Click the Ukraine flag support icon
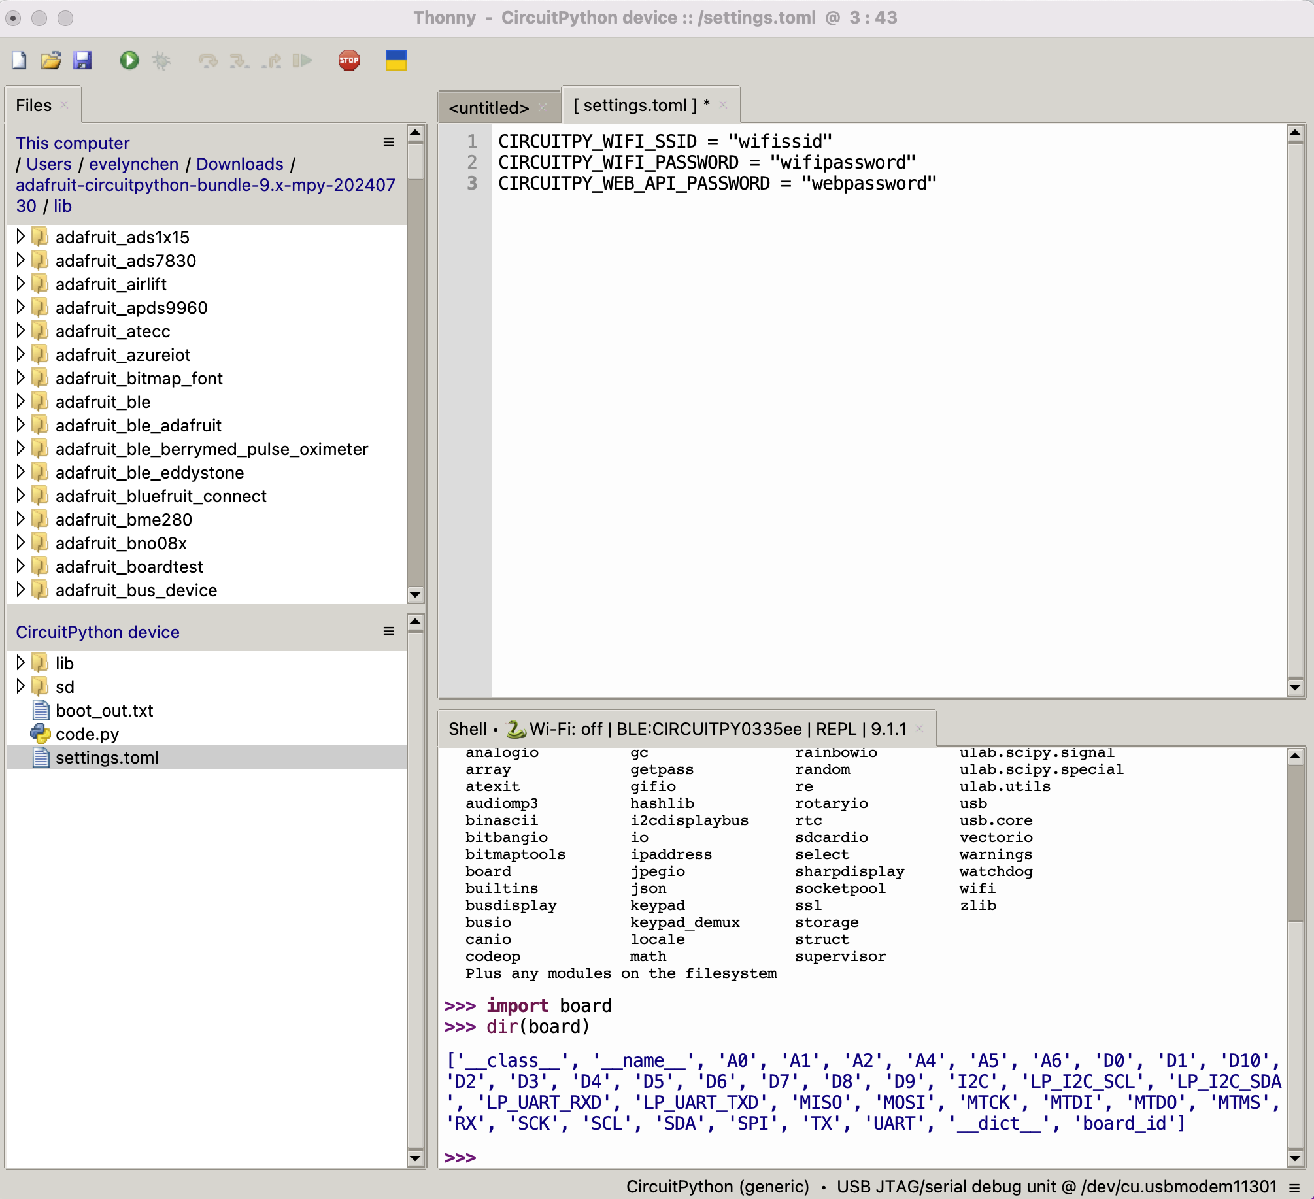Viewport: 1314px width, 1199px height. (x=396, y=61)
